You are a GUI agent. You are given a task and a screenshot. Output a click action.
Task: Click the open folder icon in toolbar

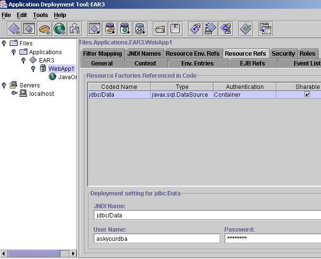(160, 29)
